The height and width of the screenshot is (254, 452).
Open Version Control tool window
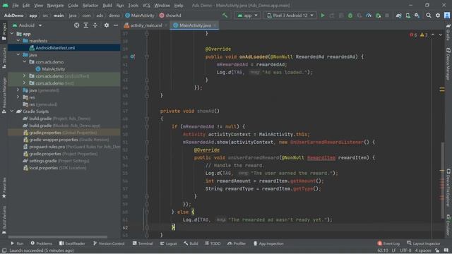pyautogui.click(x=109, y=243)
